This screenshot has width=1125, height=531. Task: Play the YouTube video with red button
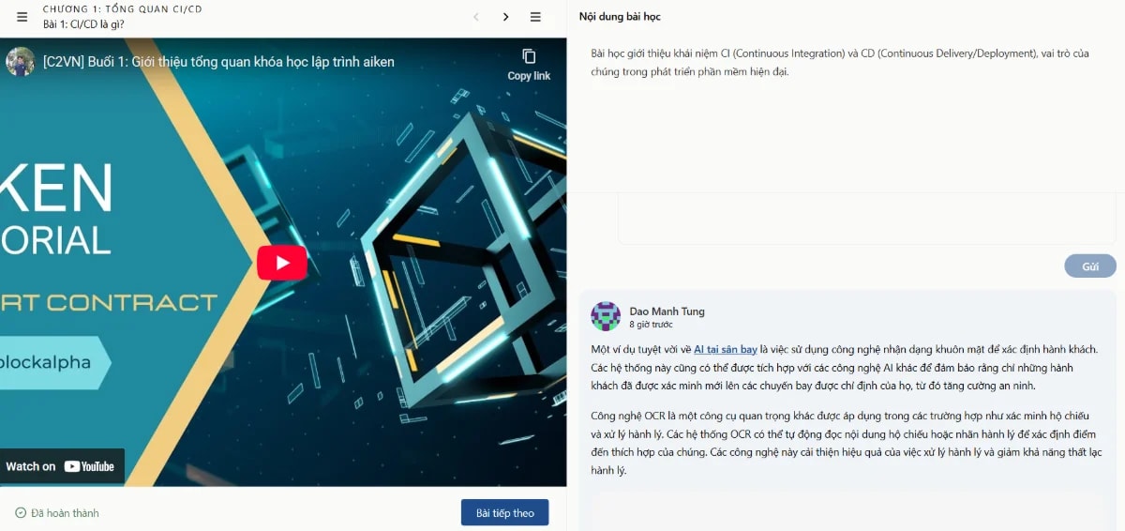coord(282,263)
